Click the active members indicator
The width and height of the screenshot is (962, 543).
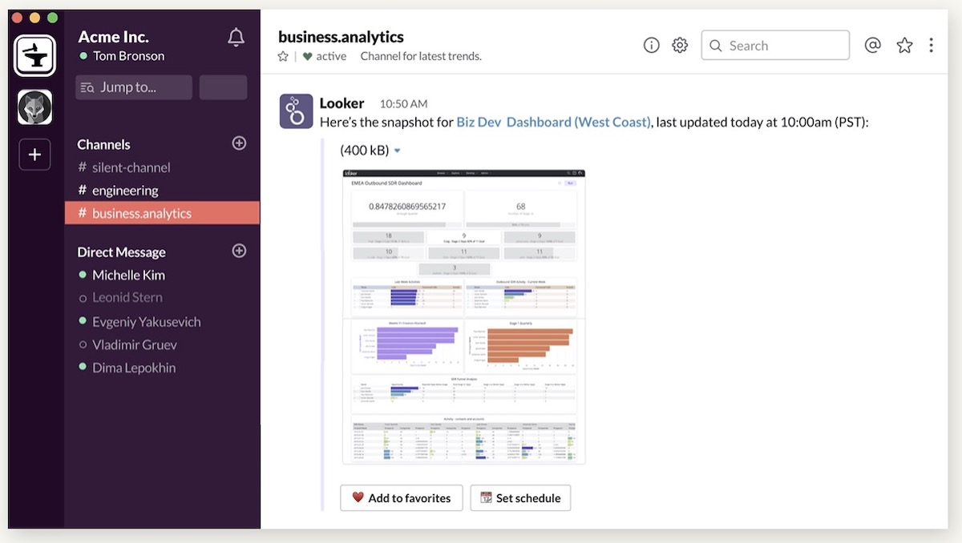[324, 57]
